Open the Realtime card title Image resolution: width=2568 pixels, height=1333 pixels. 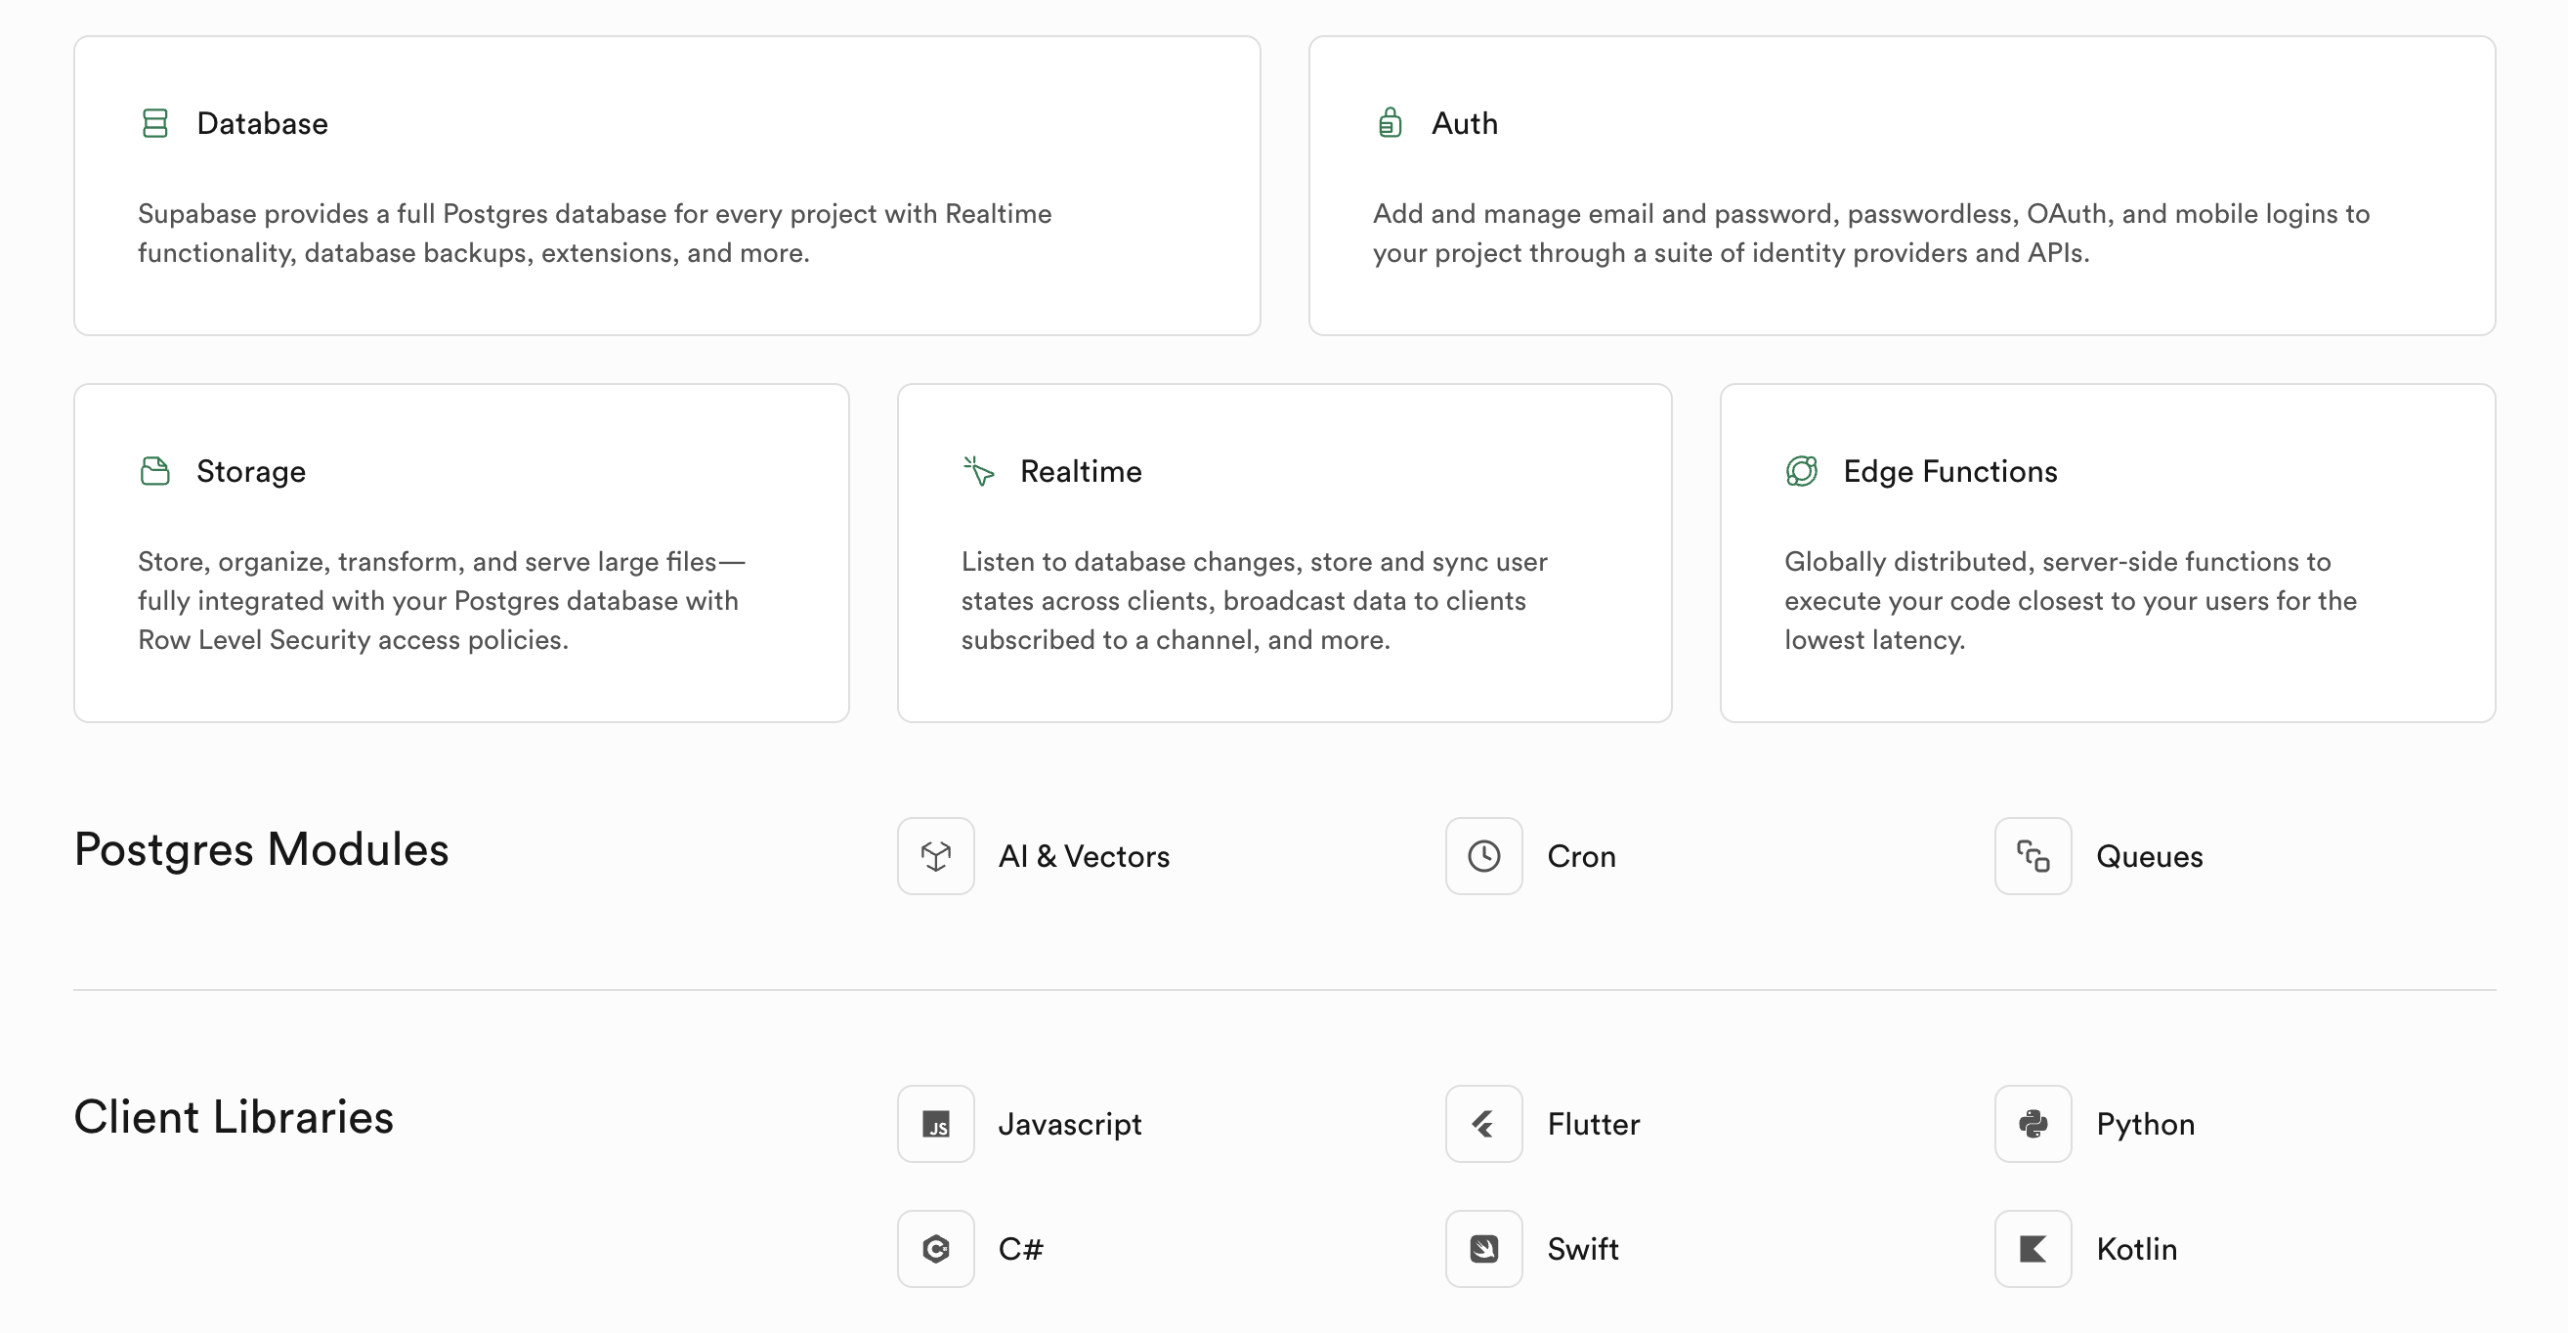click(x=1081, y=472)
